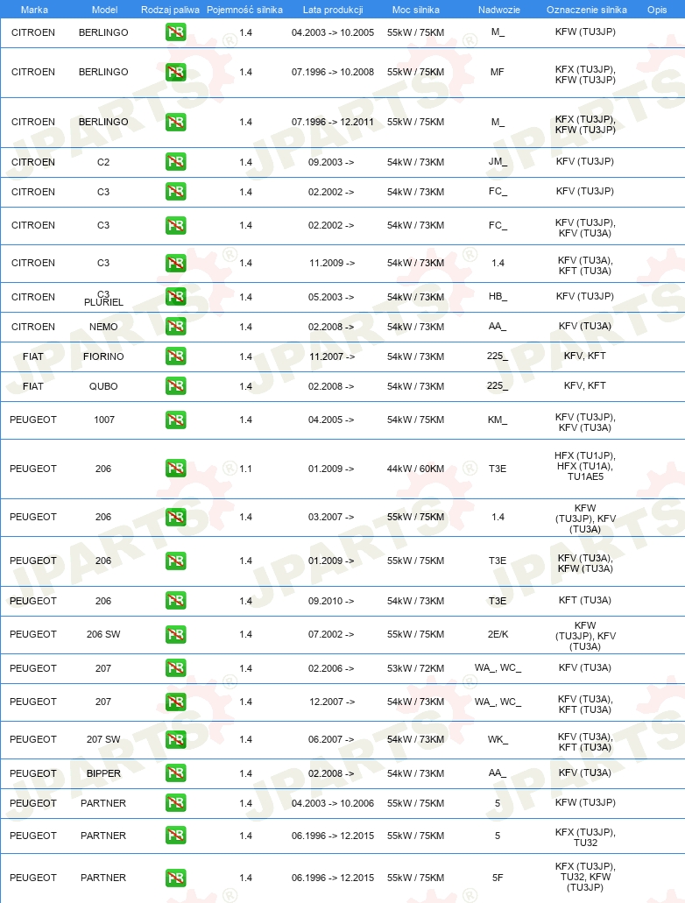The width and height of the screenshot is (685, 903).
Task: Click petrol icon in Peugeot 206 SW row
Action: 176,635
